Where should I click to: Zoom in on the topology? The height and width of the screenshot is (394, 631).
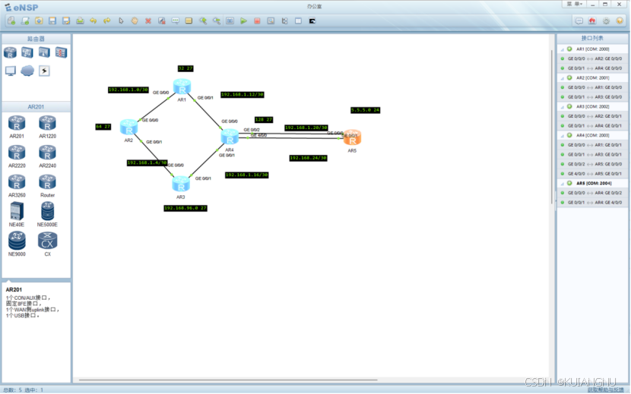point(203,21)
